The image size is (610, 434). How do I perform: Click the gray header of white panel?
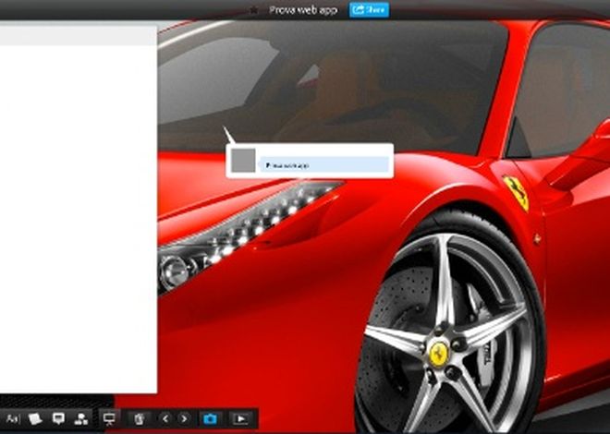[x=79, y=36]
